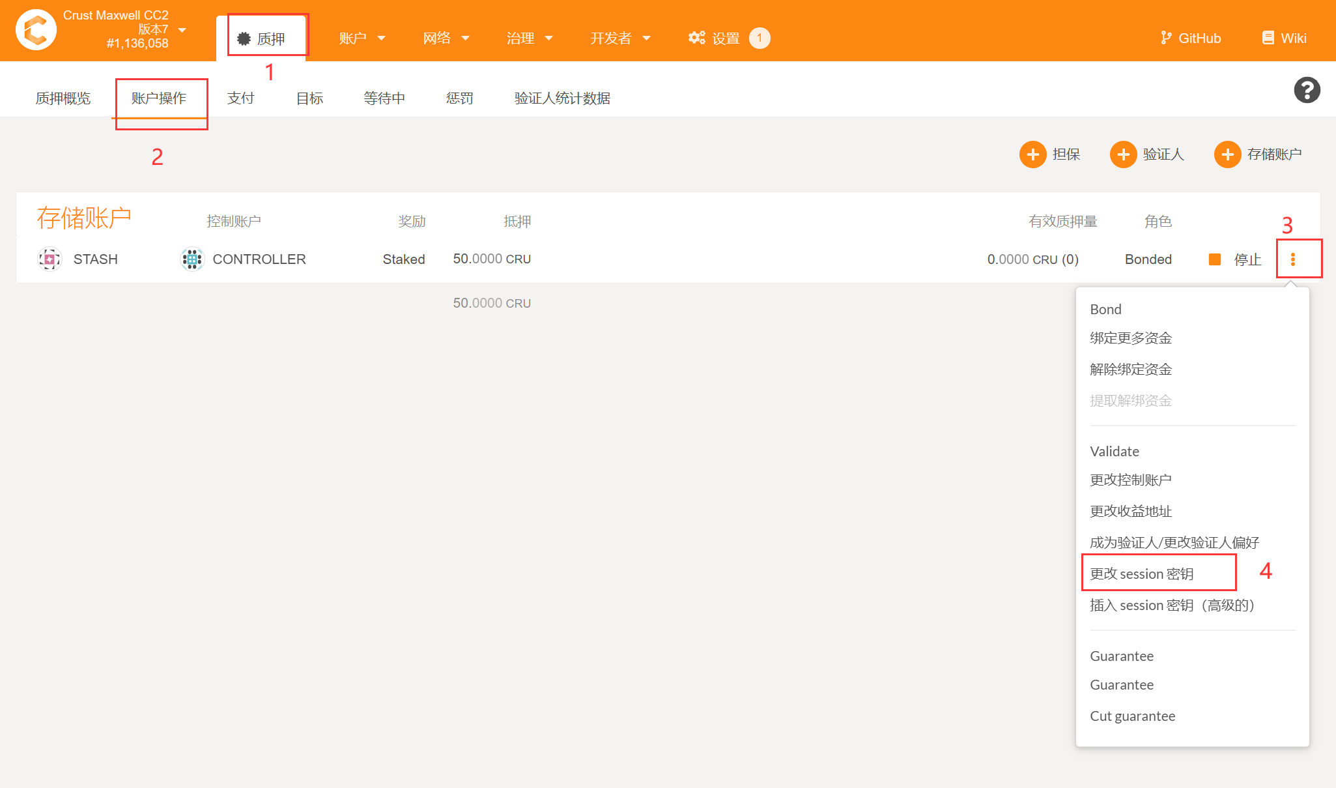Open the GitHub link

pos(1191,38)
